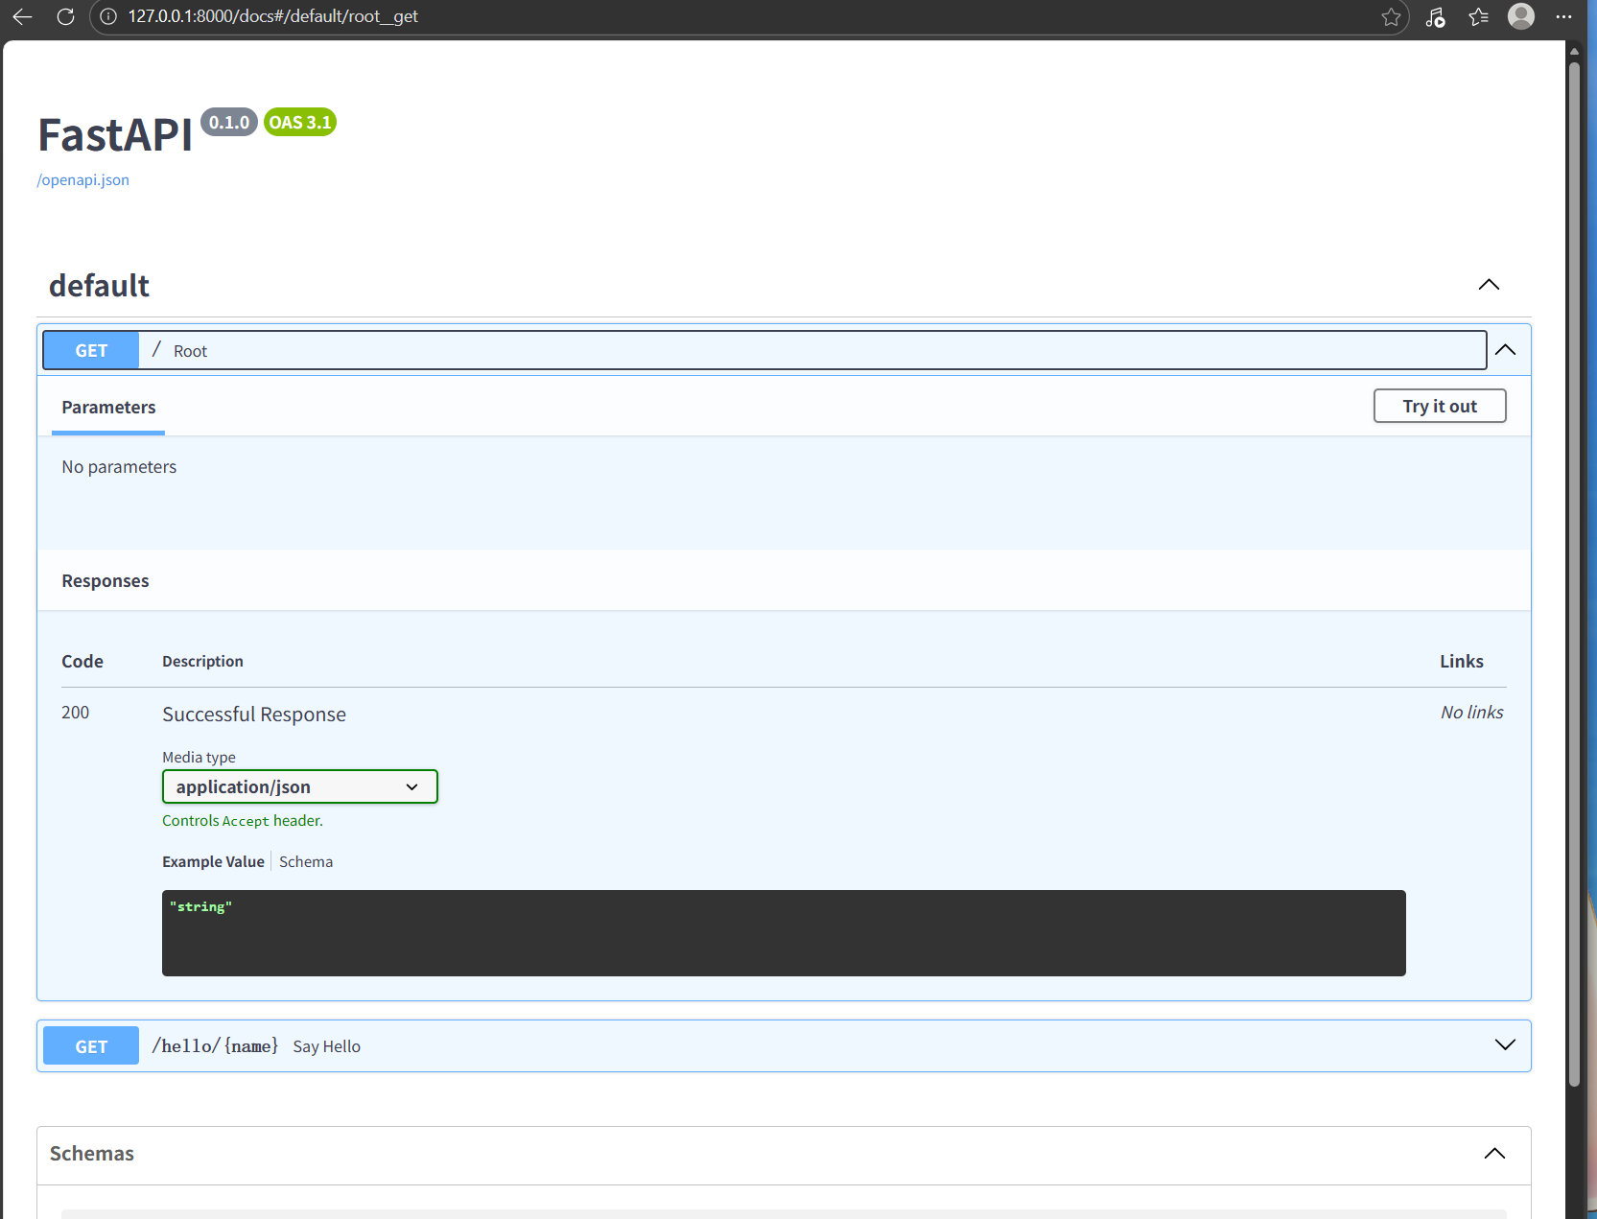This screenshot has width=1597, height=1219.
Task: Click the default section heading
Action: click(99, 286)
